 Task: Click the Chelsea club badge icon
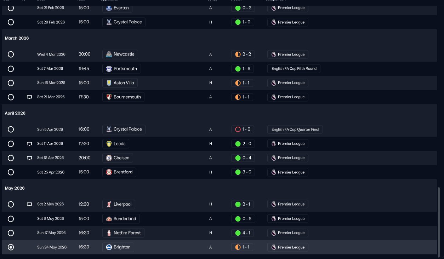[109, 158]
